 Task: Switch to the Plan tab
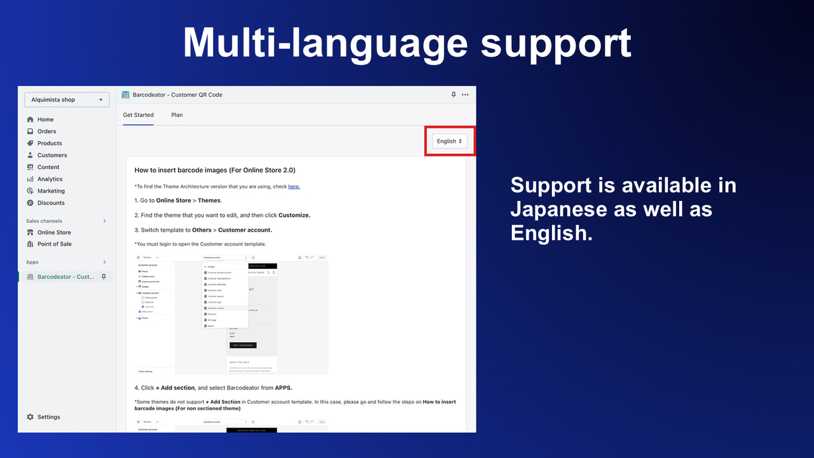[x=177, y=115]
